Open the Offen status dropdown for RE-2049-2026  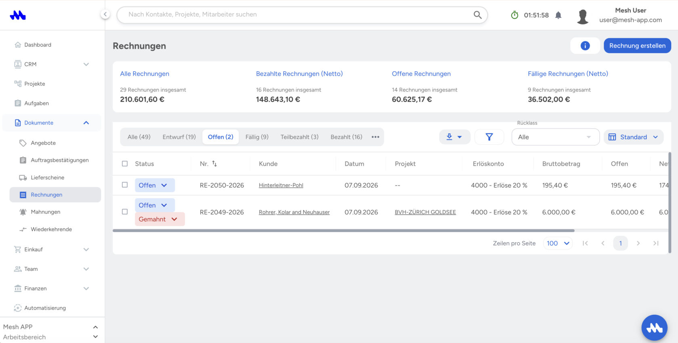(x=155, y=205)
